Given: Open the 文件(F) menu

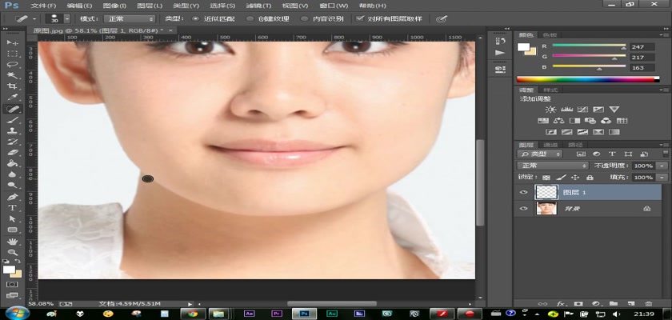Looking at the screenshot, I should tap(44, 6).
